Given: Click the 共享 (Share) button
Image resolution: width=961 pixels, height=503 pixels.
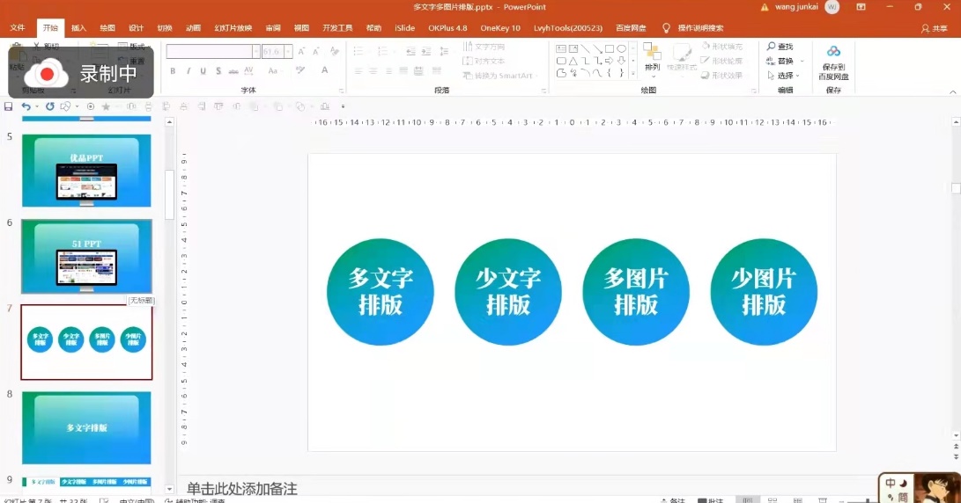Looking at the screenshot, I should coord(934,28).
